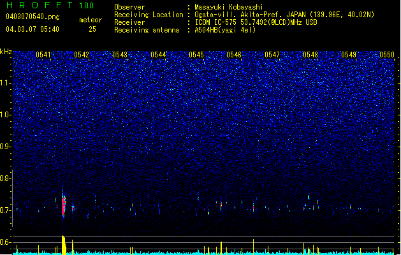
Task: Click the 0547 time marker
Action: (x=272, y=55)
